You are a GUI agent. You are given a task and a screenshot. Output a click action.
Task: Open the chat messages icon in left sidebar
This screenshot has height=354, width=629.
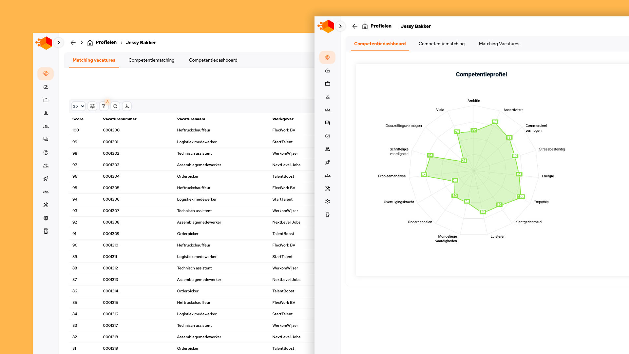click(x=46, y=139)
